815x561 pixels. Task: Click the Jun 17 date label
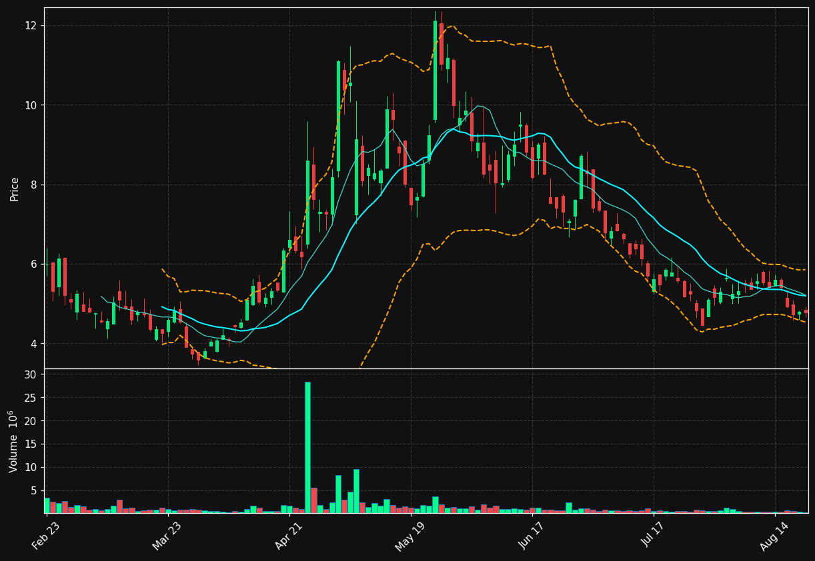(x=532, y=536)
